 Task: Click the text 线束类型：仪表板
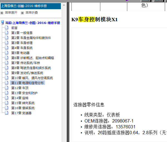[x=102, y=115]
